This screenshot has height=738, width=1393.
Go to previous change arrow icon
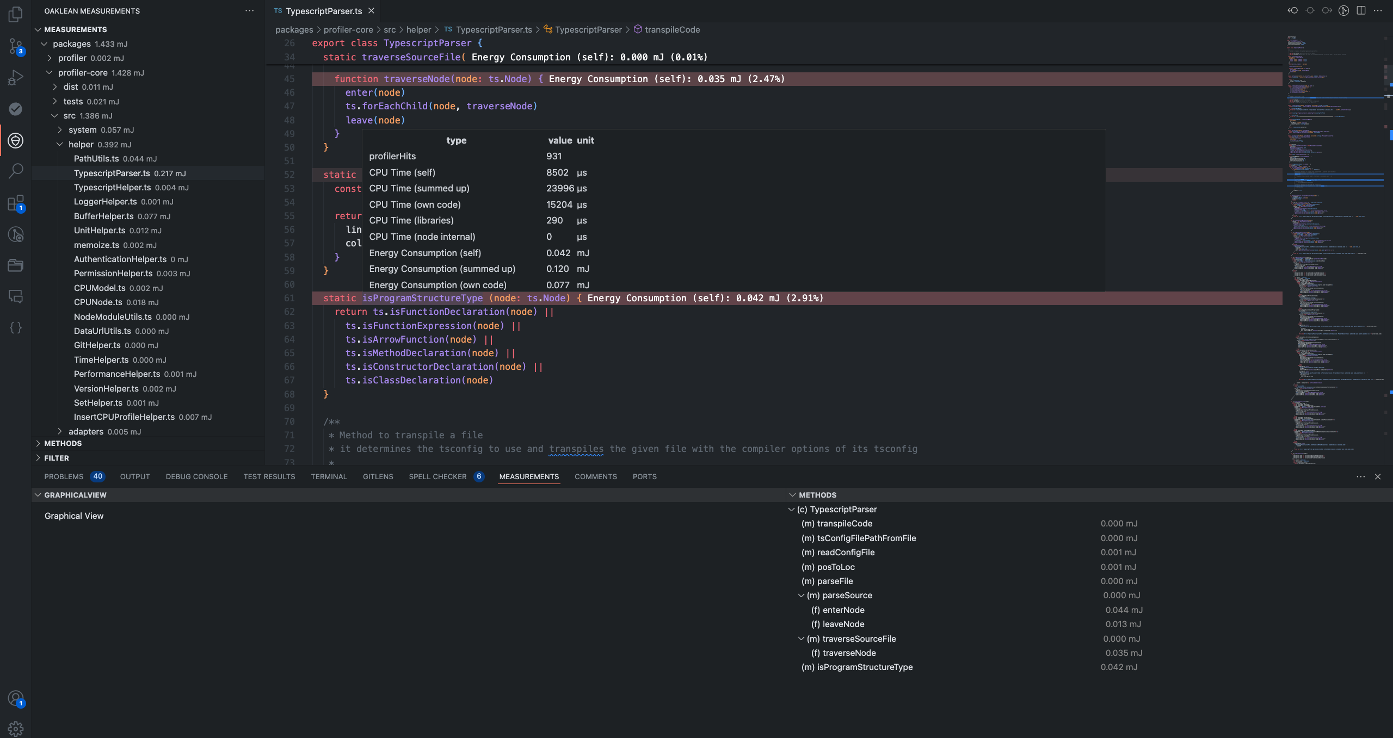click(1292, 10)
